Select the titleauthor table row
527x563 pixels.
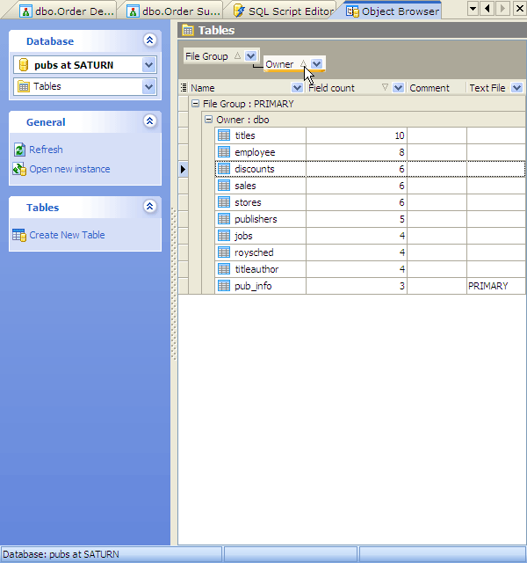click(370, 269)
